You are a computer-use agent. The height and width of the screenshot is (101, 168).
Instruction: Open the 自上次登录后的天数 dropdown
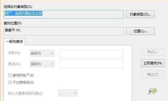click(68, 93)
